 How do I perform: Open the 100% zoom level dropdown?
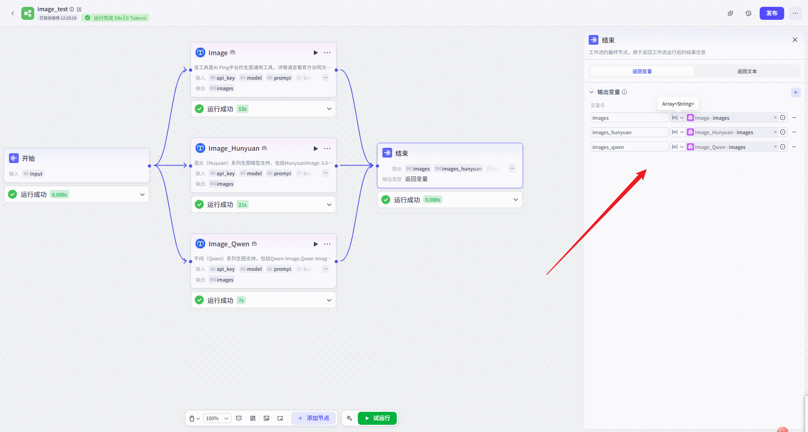point(217,418)
